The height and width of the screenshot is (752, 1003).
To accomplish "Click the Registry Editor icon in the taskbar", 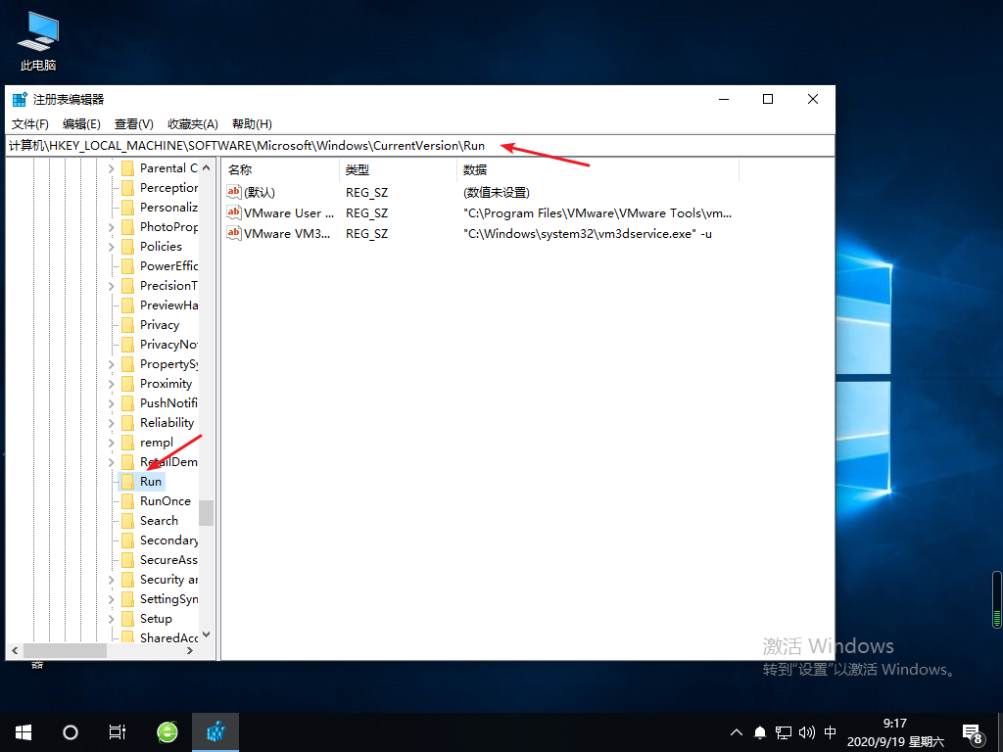I will 215,731.
